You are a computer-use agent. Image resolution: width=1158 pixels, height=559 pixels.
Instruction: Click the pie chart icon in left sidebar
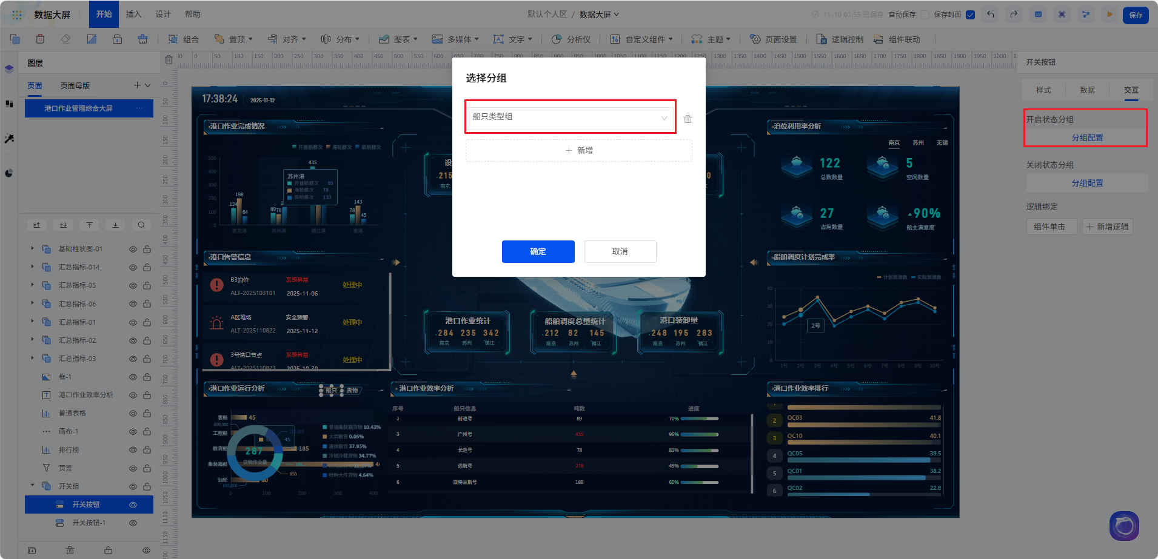tap(9, 173)
